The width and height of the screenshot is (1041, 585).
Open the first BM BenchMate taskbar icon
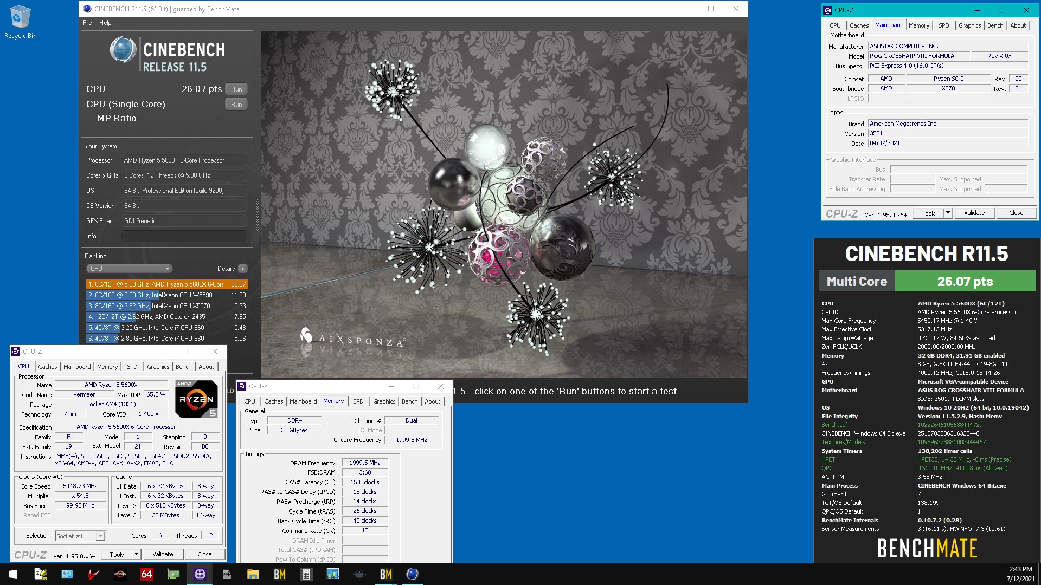tap(280, 574)
